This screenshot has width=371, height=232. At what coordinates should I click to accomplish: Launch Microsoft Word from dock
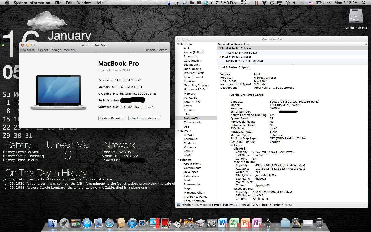223,223
